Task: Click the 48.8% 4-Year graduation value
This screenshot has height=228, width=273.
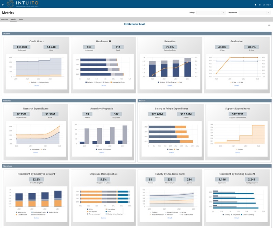Action: tap(222, 47)
